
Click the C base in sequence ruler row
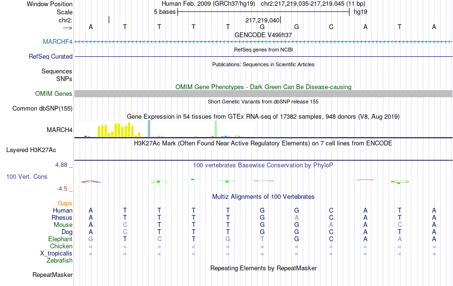[331, 27]
